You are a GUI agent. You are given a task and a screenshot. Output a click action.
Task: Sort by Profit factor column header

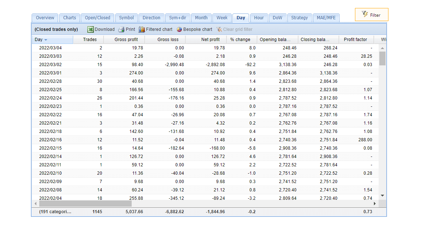pyautogui.click(x=355, y=40)
